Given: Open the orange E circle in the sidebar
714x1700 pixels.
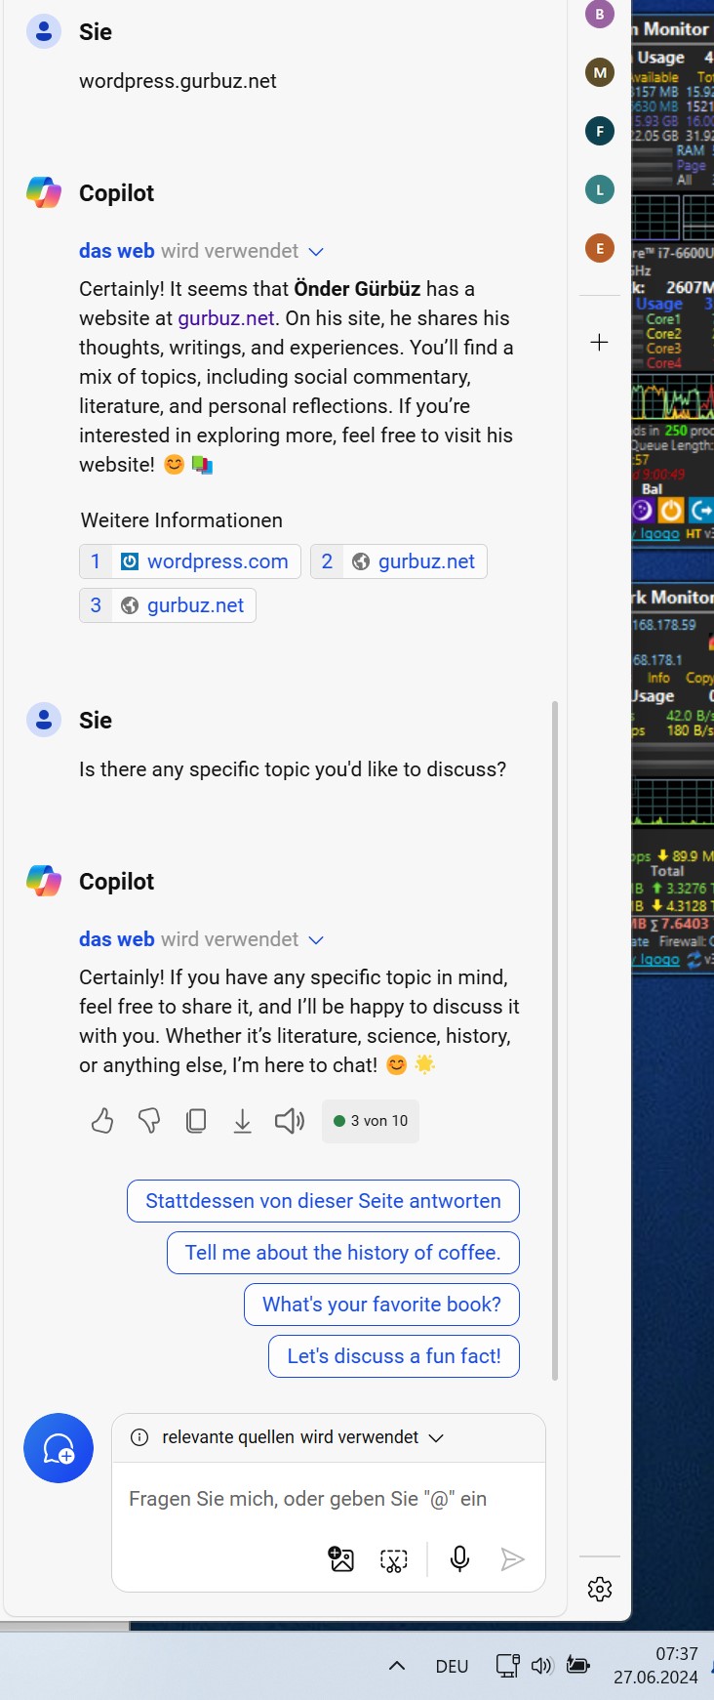Looking at the screenshot, I should (600, 248).
